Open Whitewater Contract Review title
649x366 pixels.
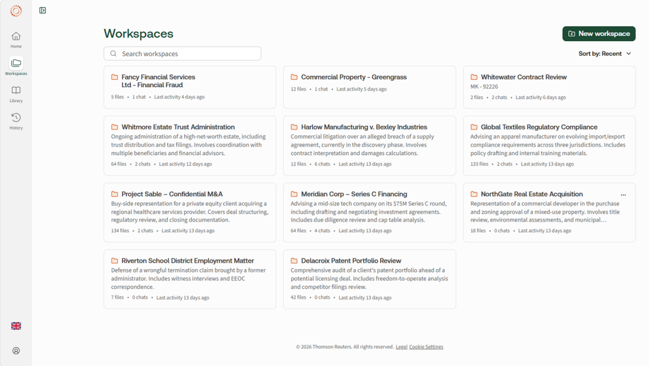tap(524, 77)
